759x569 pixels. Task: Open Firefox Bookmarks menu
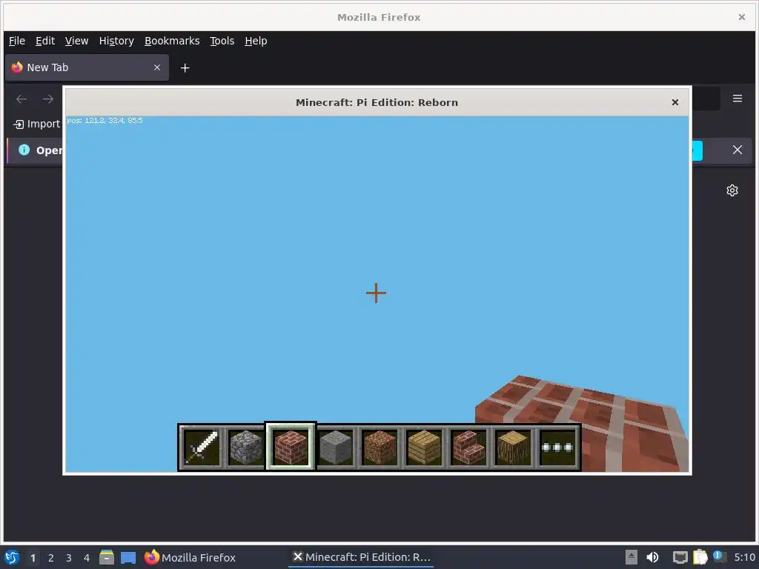pos(172,41)
